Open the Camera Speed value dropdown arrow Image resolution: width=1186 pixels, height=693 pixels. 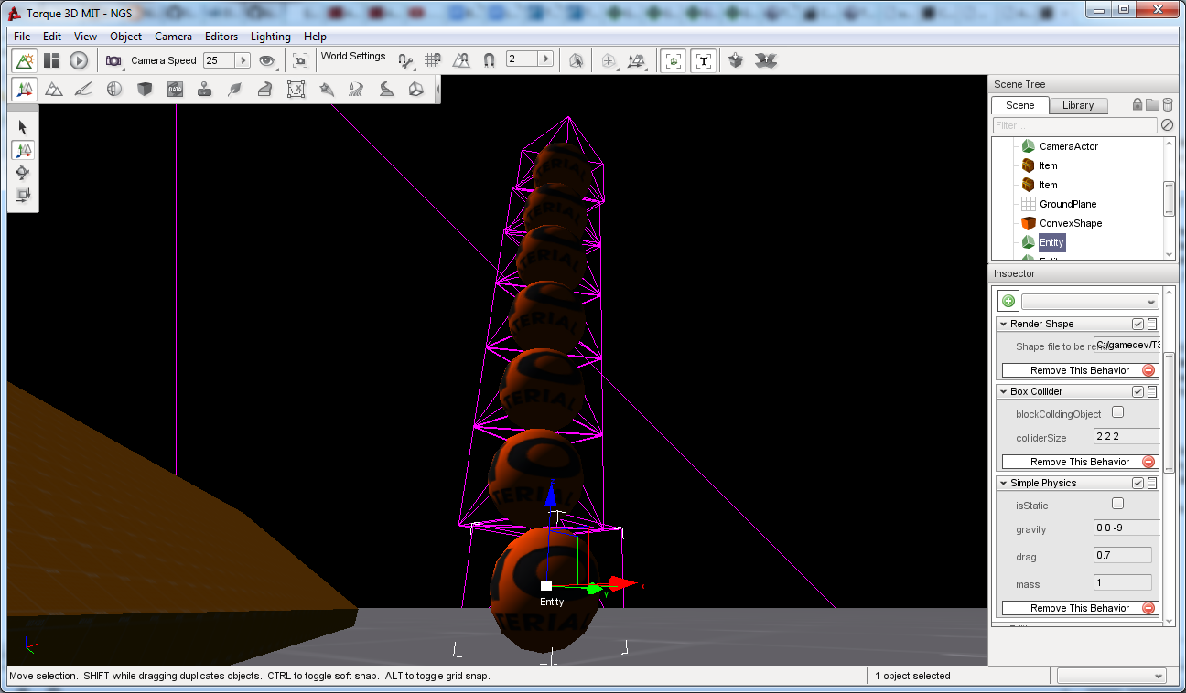pos(243,60)
